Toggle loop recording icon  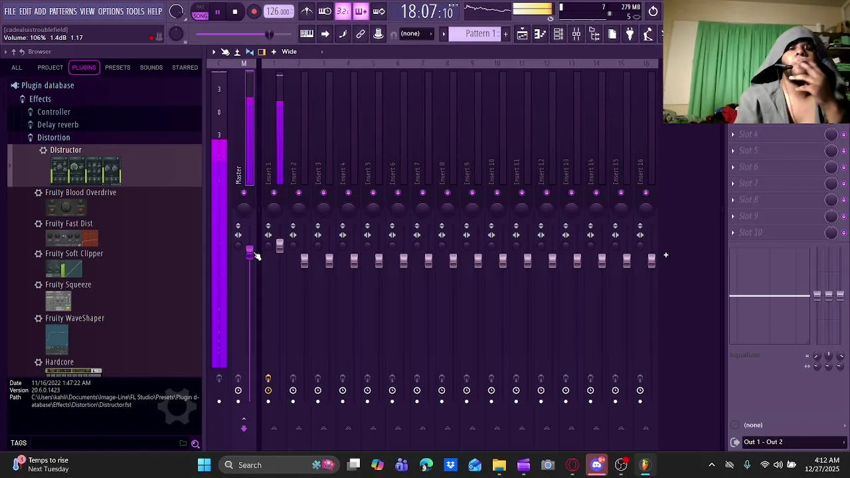coord(379,11)
